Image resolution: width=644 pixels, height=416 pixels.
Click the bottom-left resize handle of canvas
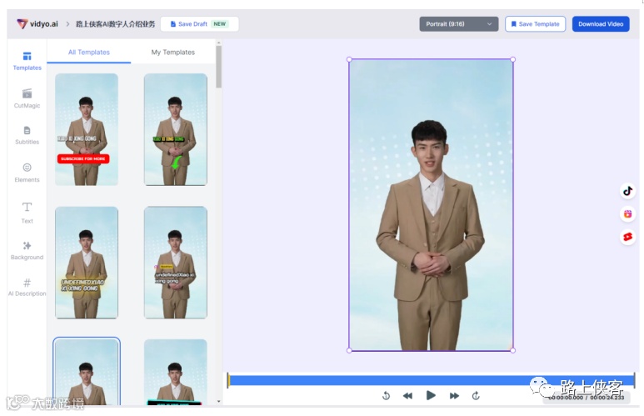coord(349,351)
